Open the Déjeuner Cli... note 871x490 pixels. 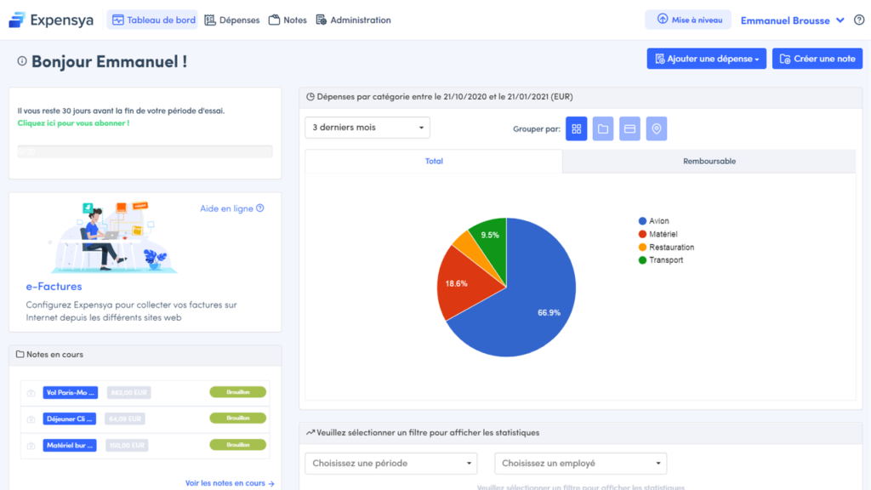click(70, 419)
